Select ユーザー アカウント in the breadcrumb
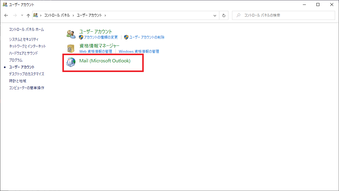Screen dimensions: 339x191 pos(89,15)
